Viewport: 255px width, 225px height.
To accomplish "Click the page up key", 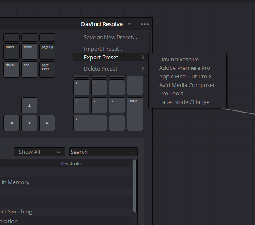I will coord(47,52).
